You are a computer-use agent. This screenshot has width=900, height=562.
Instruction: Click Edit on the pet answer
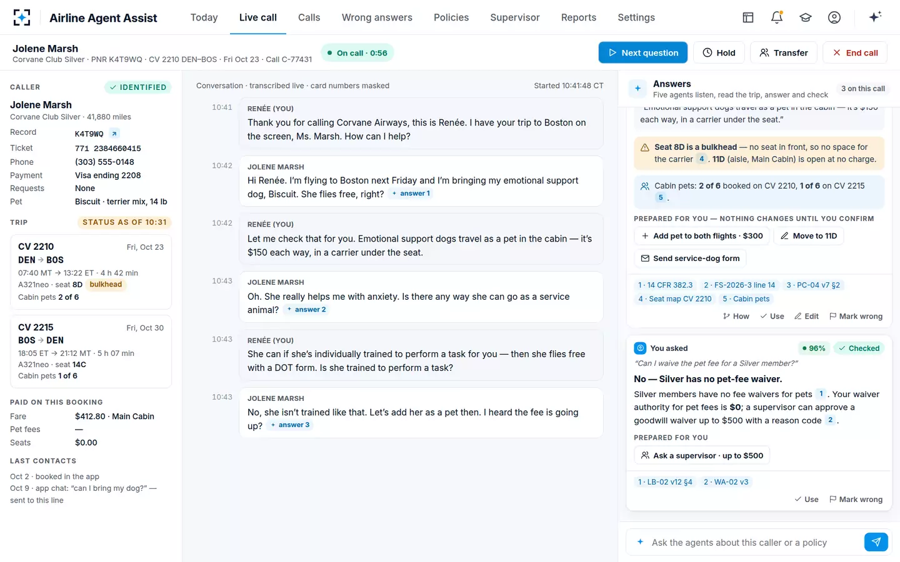(x=806, y=317)
